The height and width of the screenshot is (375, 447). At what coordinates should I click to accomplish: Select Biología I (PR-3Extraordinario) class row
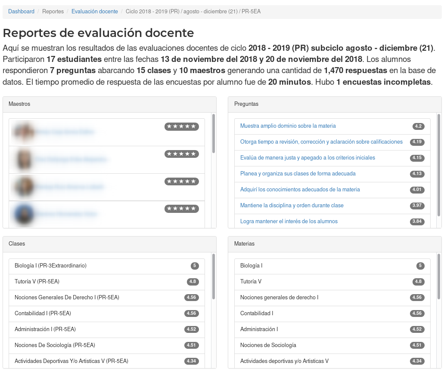tap(50, 266)
